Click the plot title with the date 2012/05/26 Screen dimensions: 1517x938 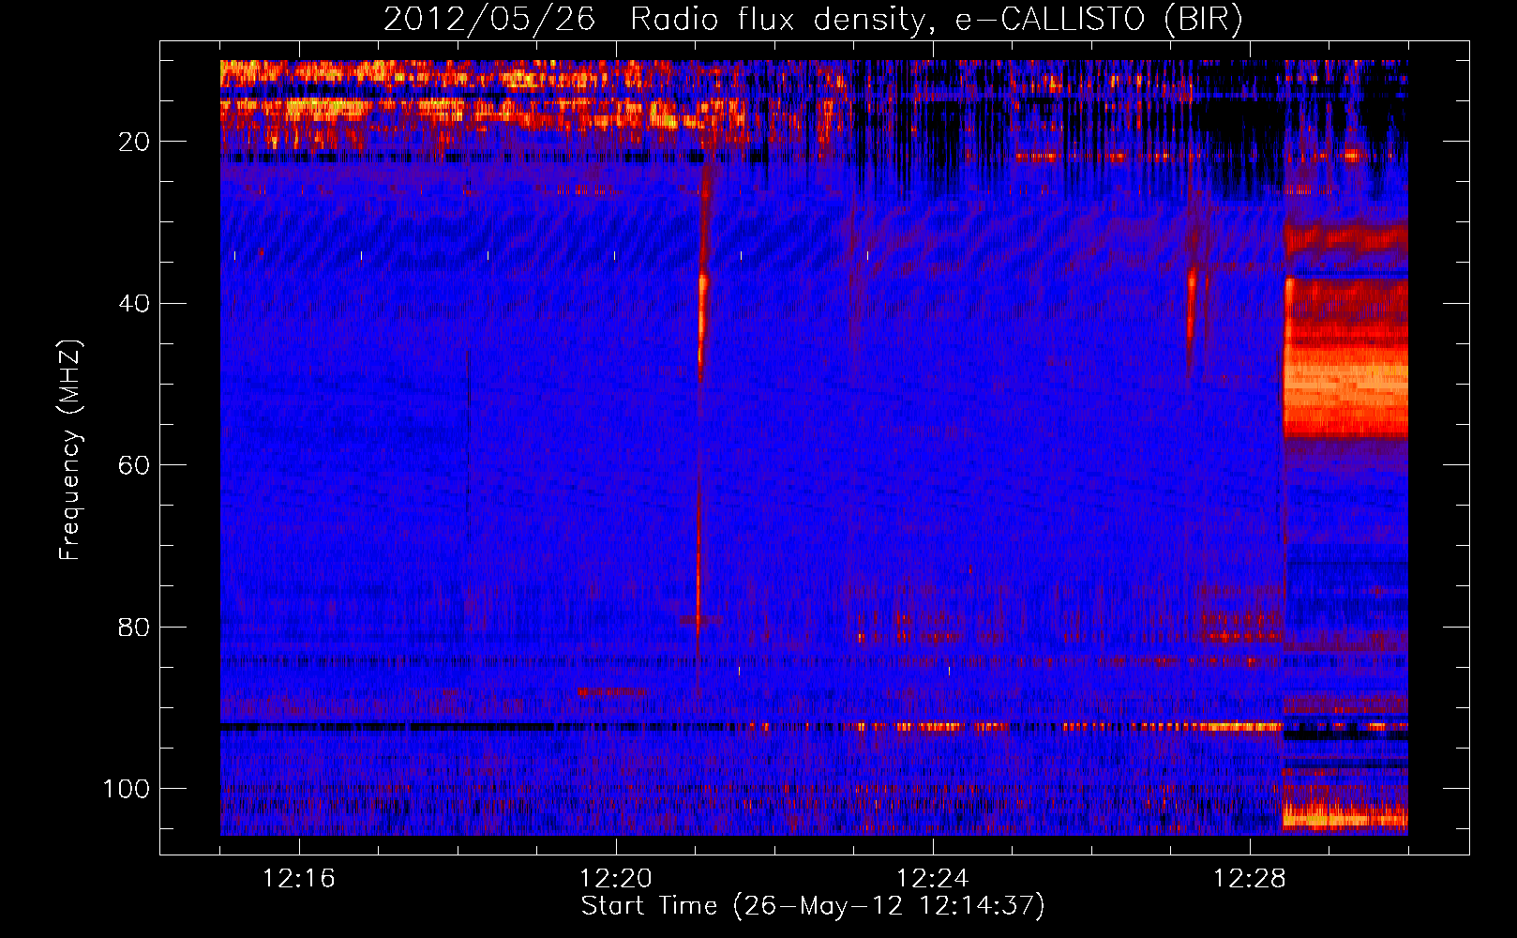[x=813, y=19]
